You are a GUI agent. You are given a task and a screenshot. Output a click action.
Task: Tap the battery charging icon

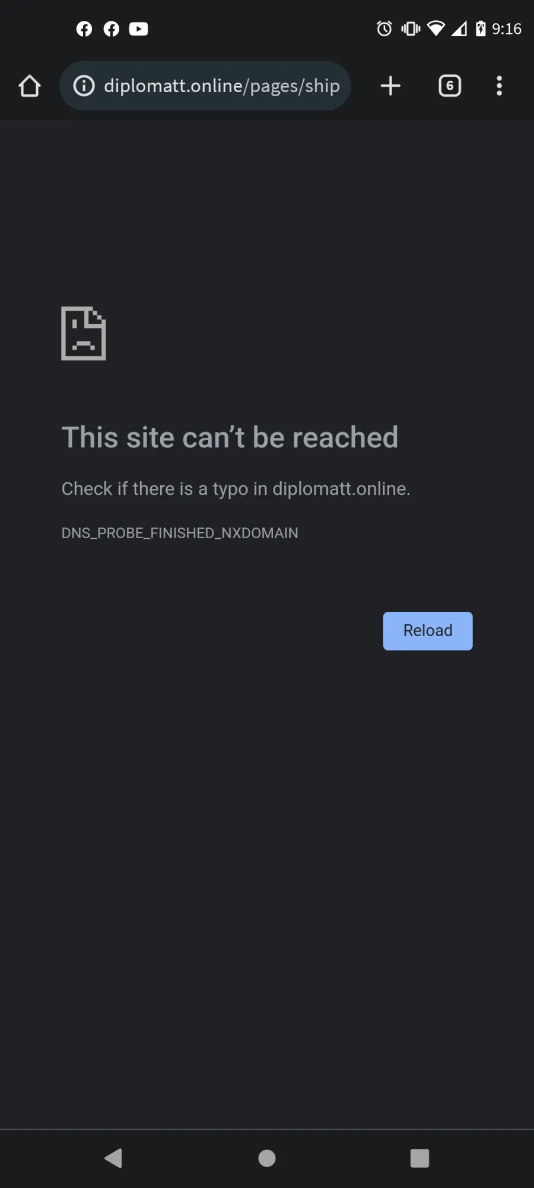pyautogui.click(x=481, y=29)
